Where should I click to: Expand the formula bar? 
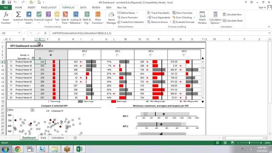pyautogui.click(x=269, y=33)
